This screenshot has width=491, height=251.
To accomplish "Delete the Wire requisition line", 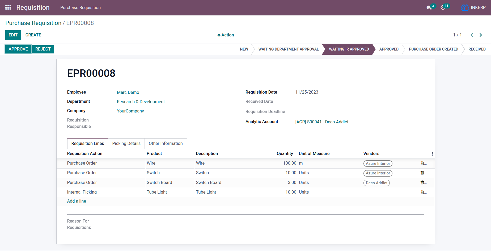I will click(x=423, y=163).
